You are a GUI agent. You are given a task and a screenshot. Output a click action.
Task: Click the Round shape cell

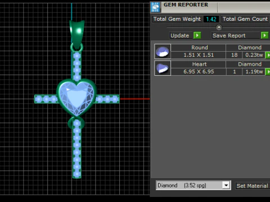click(199, 48)
